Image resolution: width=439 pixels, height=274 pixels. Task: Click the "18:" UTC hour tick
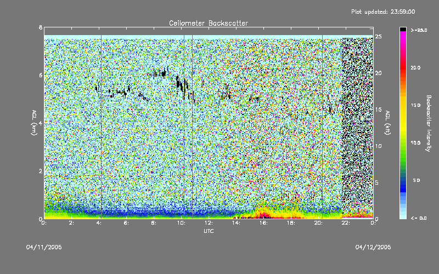(x=291, y=223)
